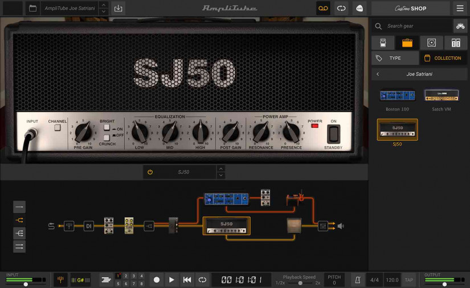Open the hamburger main menu
This screenshot has height=288, width=470.
(460, 9)
